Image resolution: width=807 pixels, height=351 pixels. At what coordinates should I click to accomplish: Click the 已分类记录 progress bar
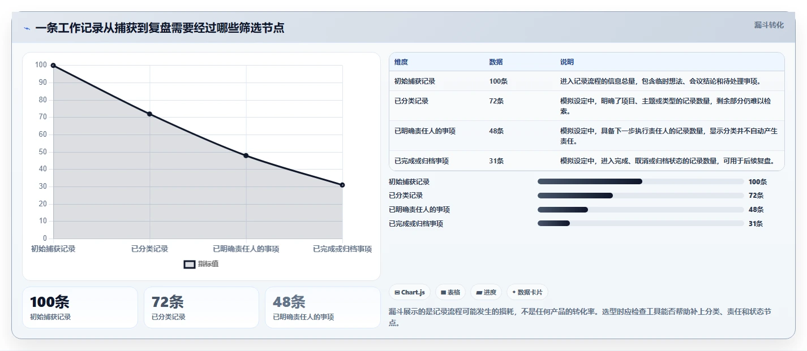(641, 196)
